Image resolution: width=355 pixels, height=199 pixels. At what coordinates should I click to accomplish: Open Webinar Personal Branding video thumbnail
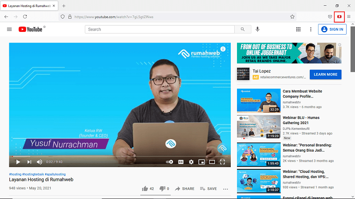(x=259, y=155)
